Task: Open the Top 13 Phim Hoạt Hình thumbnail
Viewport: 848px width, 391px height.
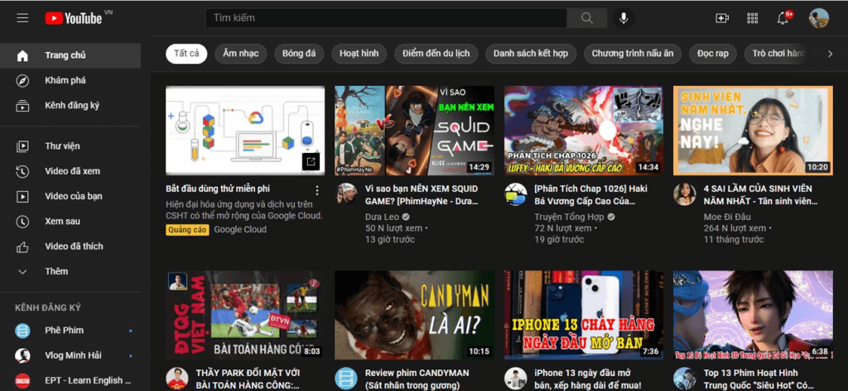Action: 753,315
